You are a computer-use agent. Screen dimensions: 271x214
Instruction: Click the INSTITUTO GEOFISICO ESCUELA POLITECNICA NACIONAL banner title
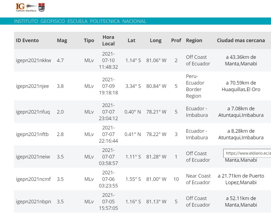tap(80, 21)
